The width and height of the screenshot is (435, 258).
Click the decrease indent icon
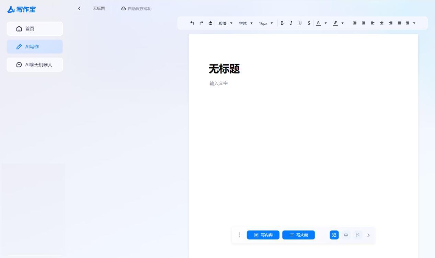click(x=364, y=23)
